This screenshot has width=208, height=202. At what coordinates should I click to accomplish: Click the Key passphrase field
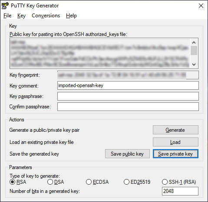coord(128,96)
